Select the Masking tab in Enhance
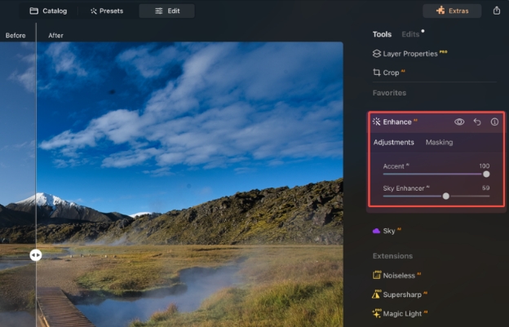Image resolution: width=509 pixels, height=327 pixels. coord(439,143)
